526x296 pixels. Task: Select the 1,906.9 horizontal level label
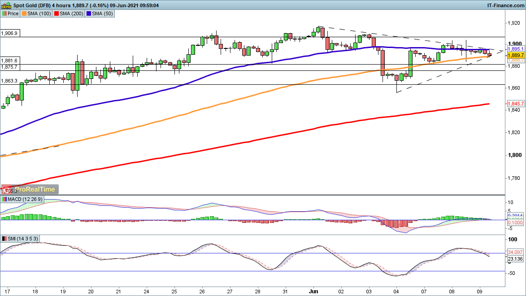pos(9,33)
